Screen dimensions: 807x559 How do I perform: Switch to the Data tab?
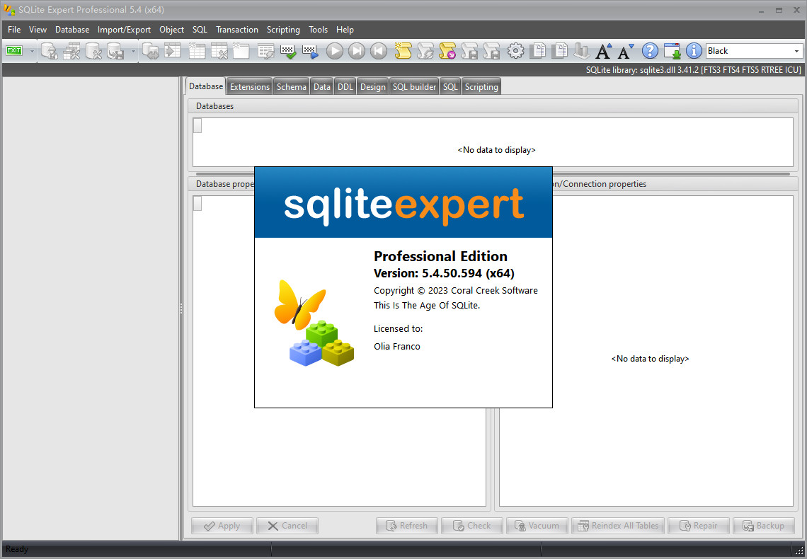321,87
